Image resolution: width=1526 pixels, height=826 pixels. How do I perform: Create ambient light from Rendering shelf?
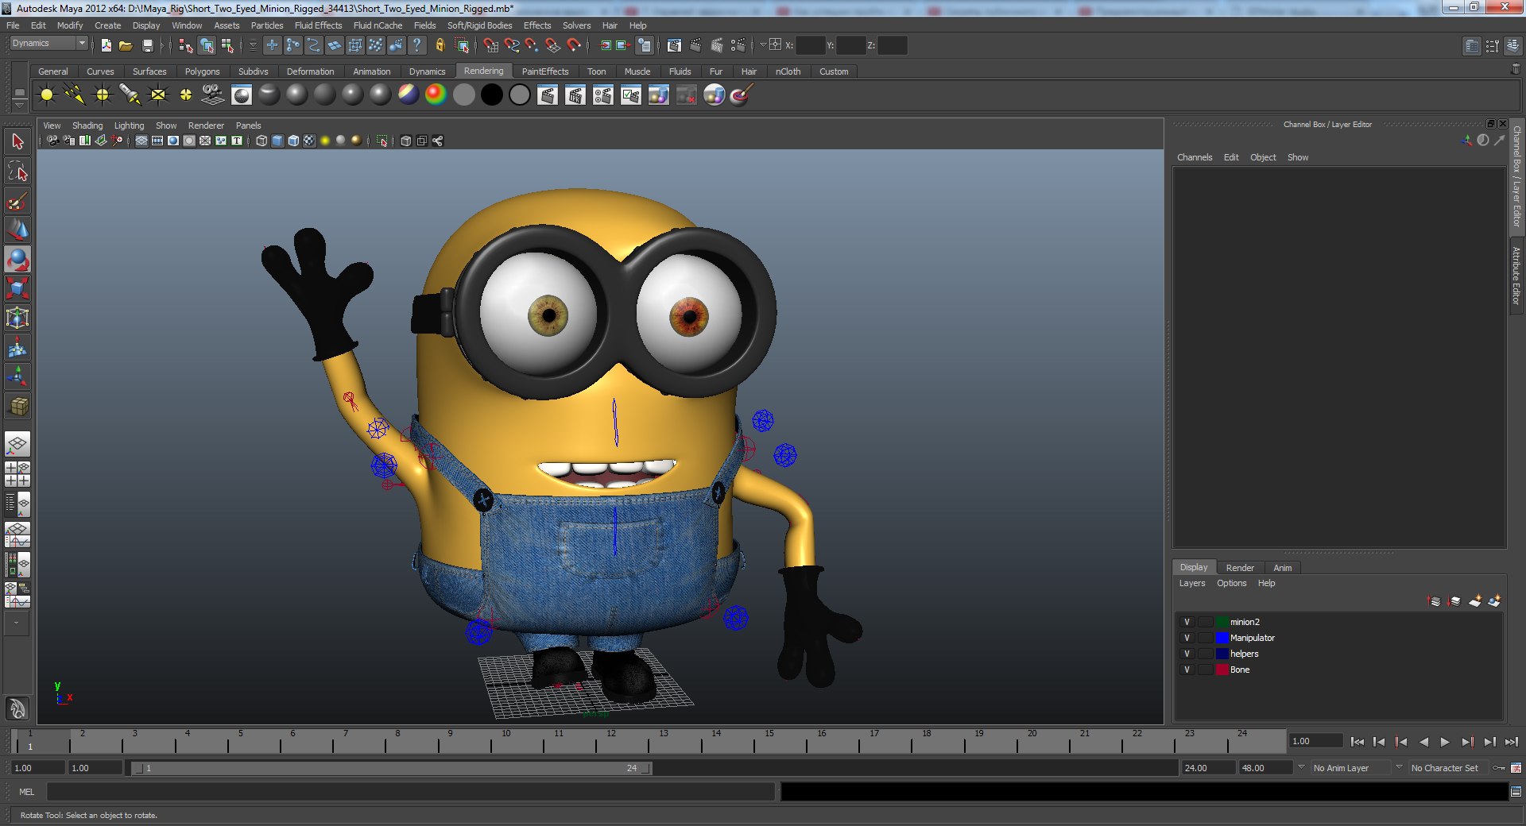tap(47, 95)
